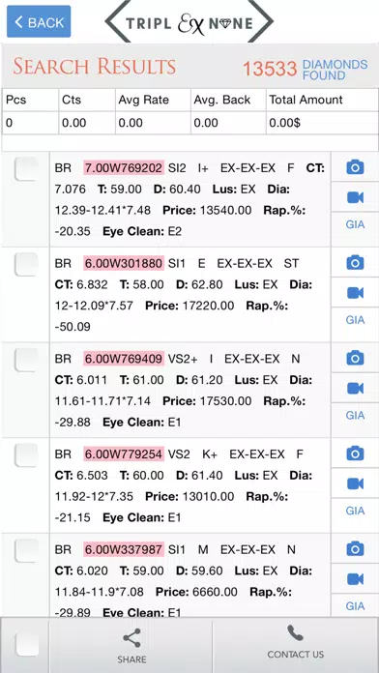
Task: Click the 13533 diamonds found count
Action: click(x=270, y=69)
